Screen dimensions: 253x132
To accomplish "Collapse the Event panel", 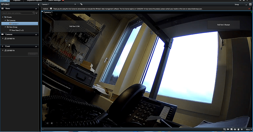I will click(x=36, y=46).
